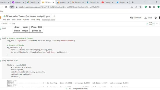Image resolution: width=160 pixels, height=90 pixels.
Task: Add a new Text cell
Action: 12,24
